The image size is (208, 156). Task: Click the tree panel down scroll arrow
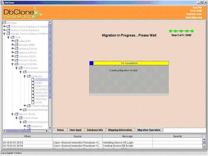click(x=50, y=127)
